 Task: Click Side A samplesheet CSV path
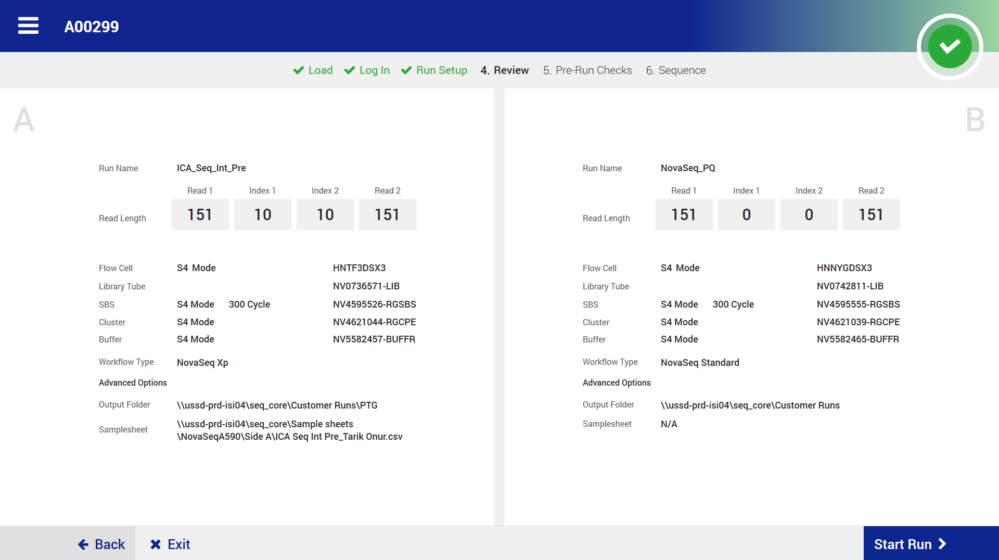[x=290, y=430]
